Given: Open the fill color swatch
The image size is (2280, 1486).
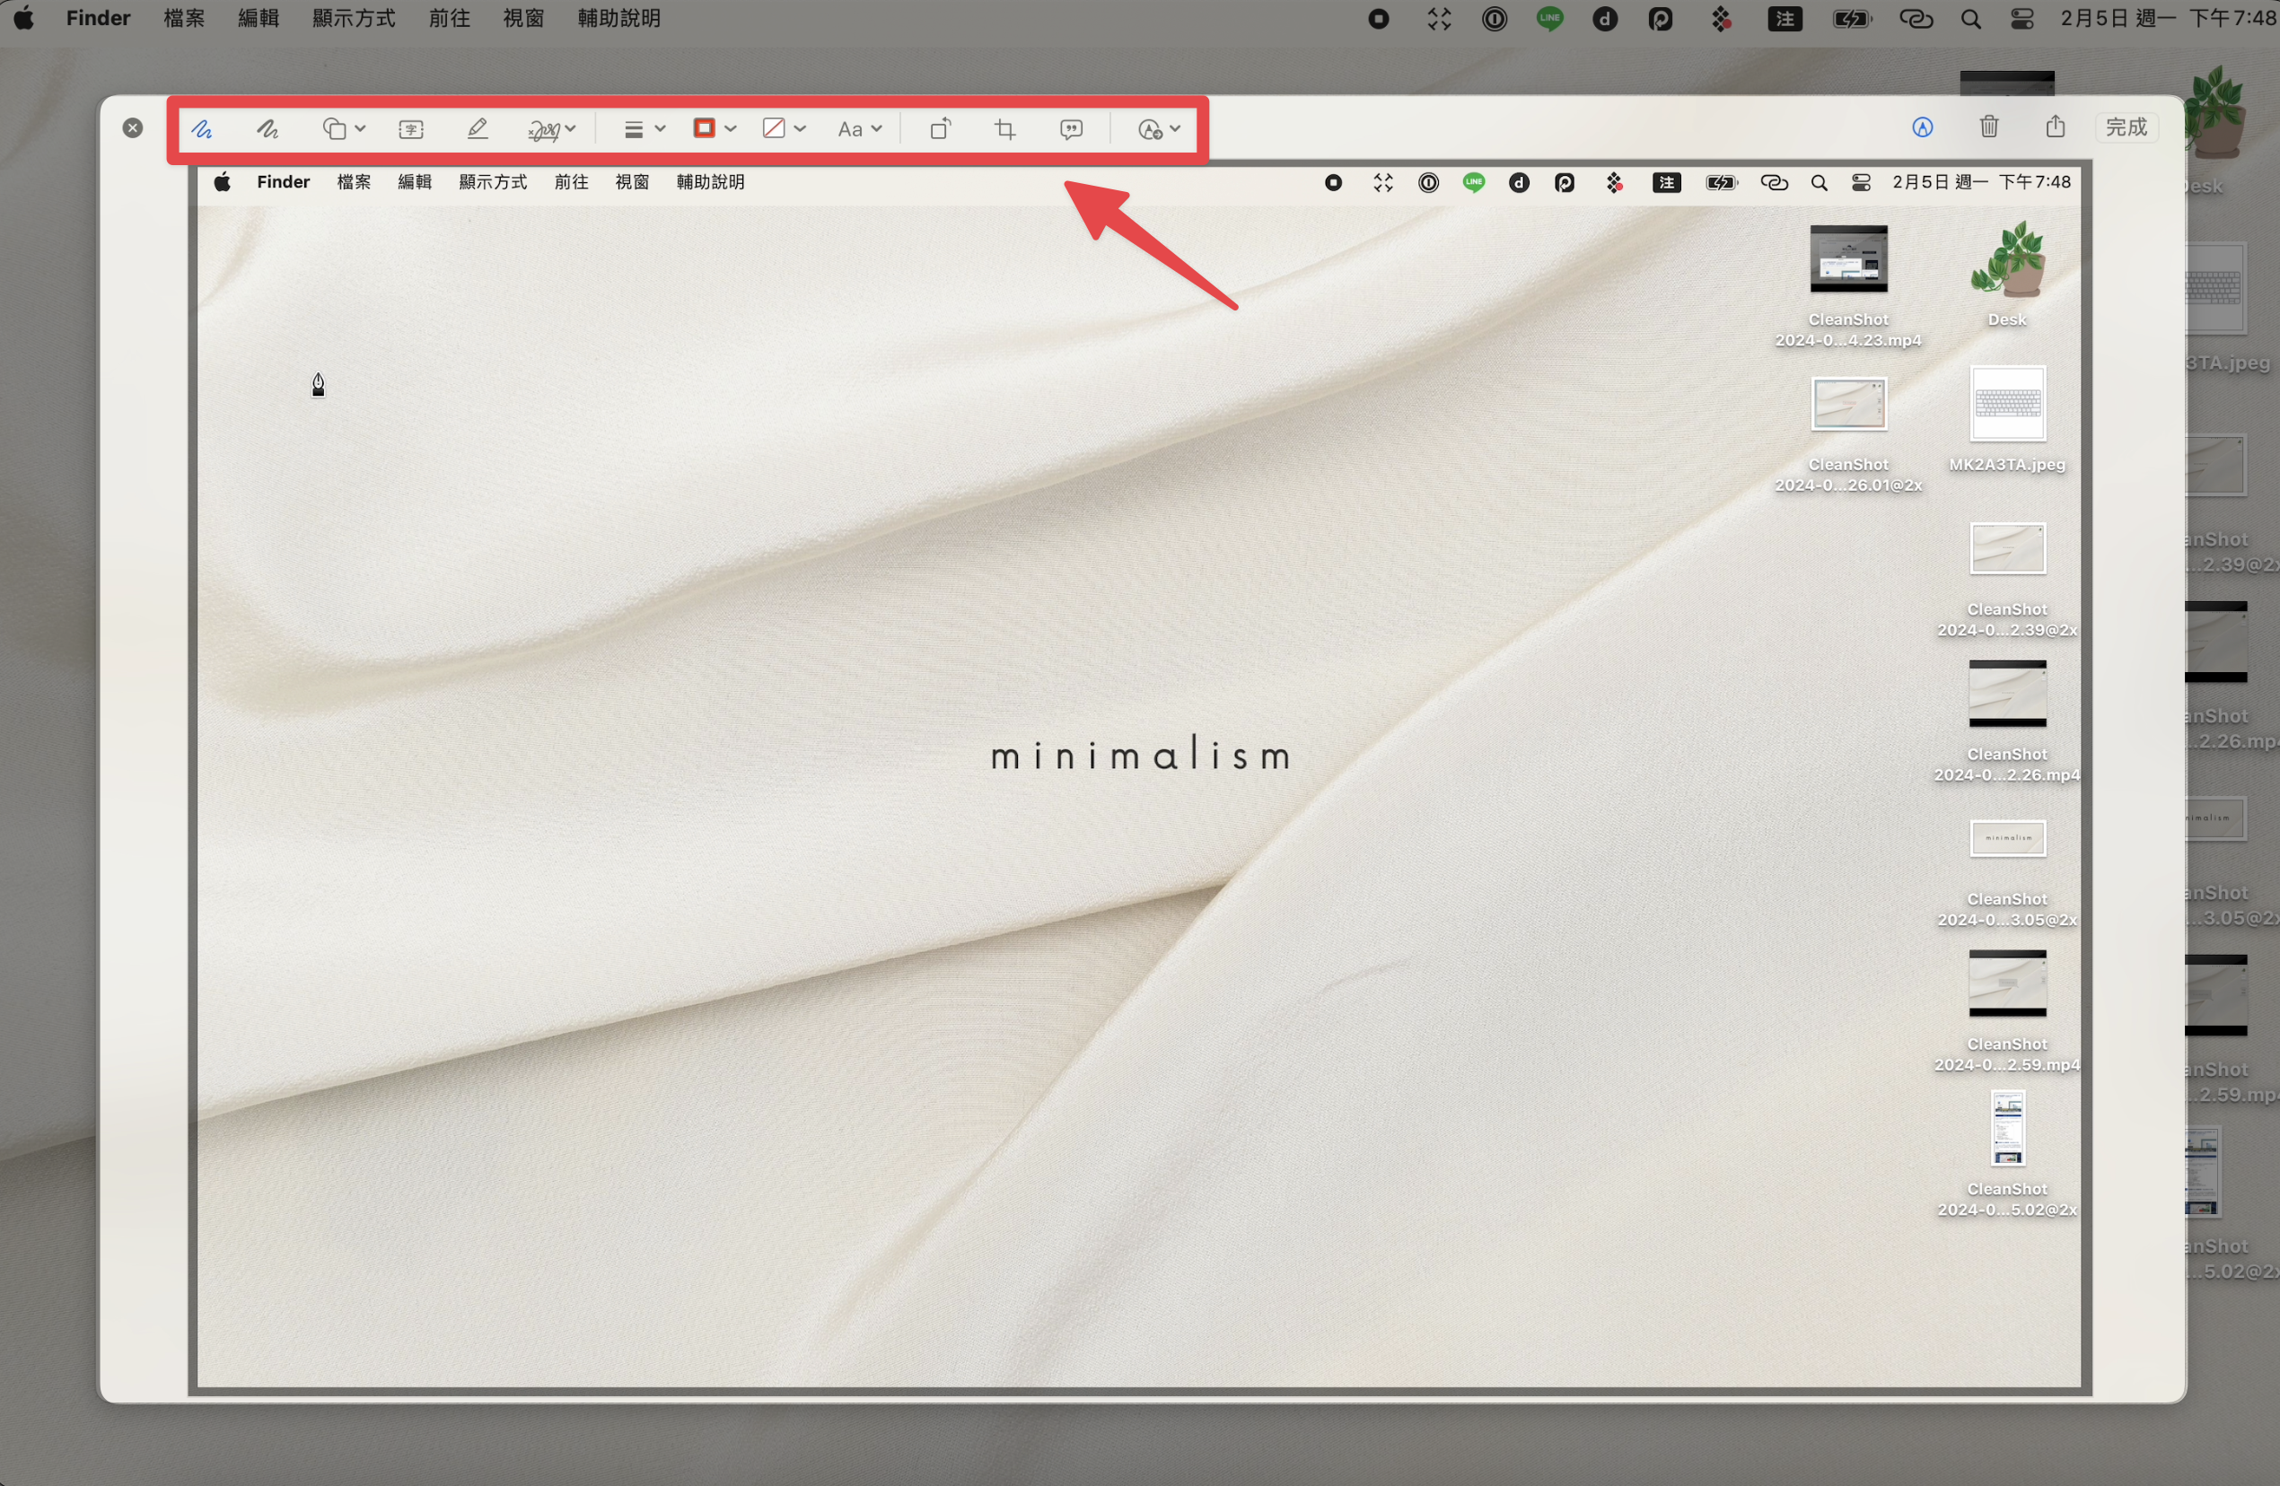Looking at the screenshot, I should click(774, 128).
